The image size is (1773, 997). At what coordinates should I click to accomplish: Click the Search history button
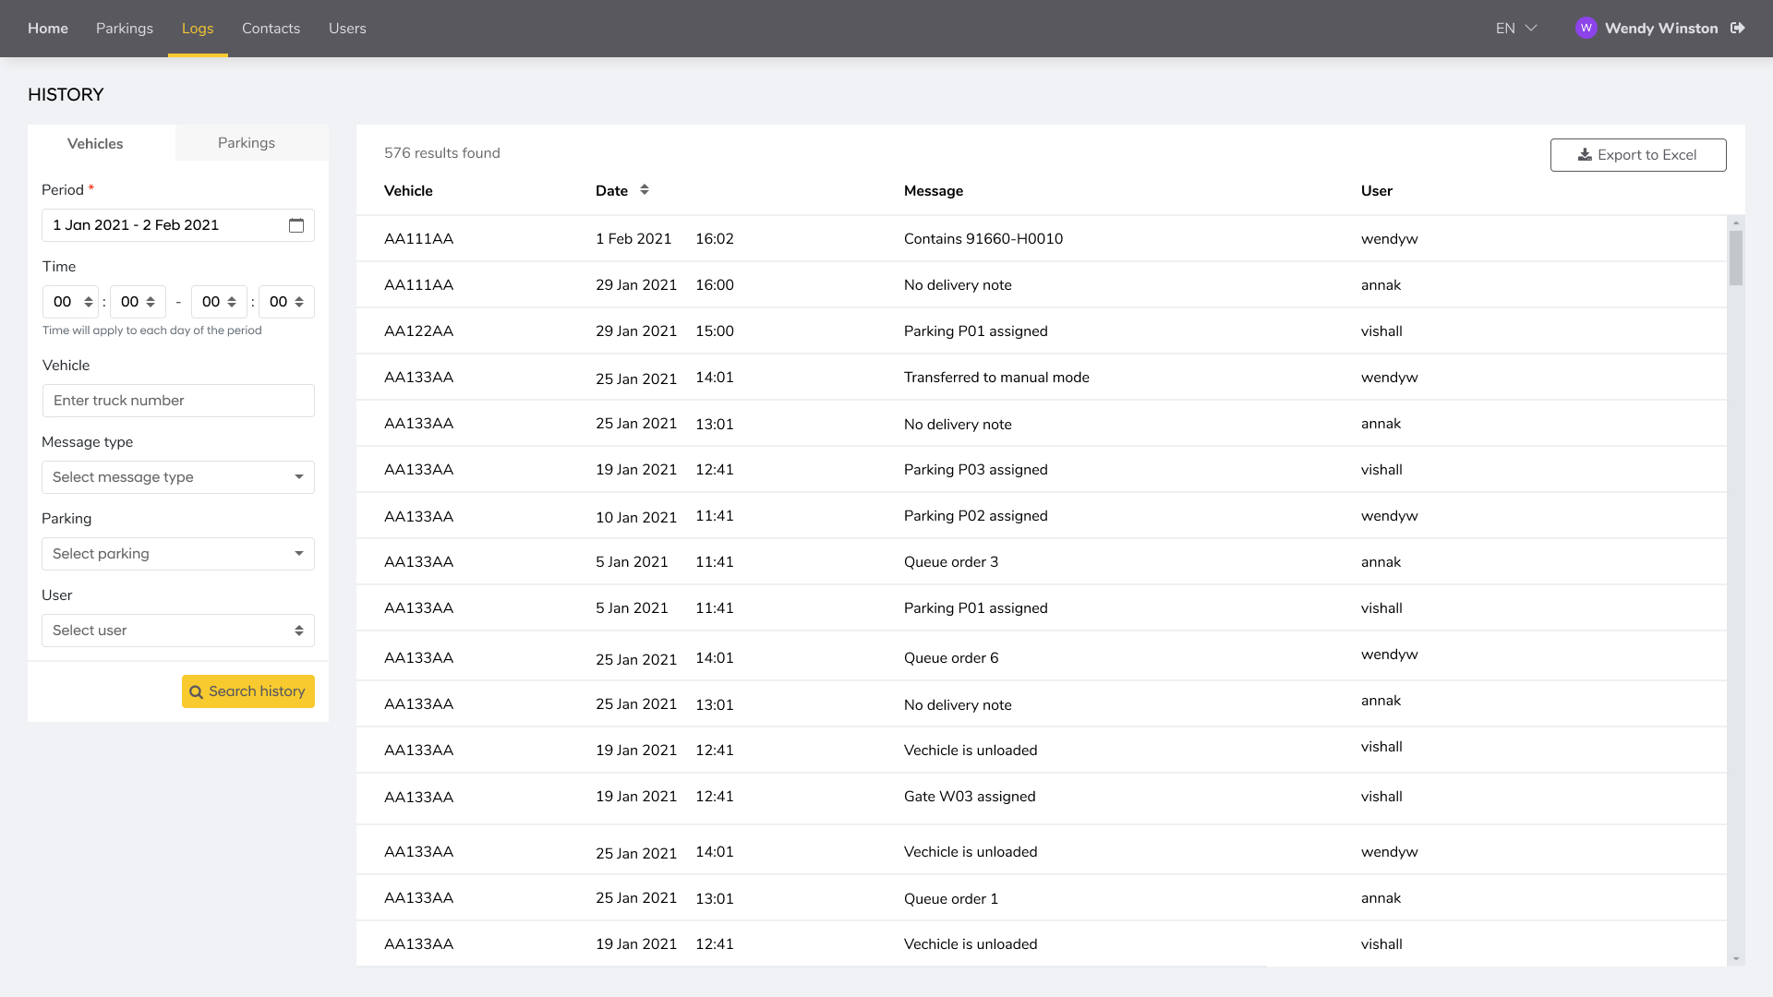(x=247, y=691)
